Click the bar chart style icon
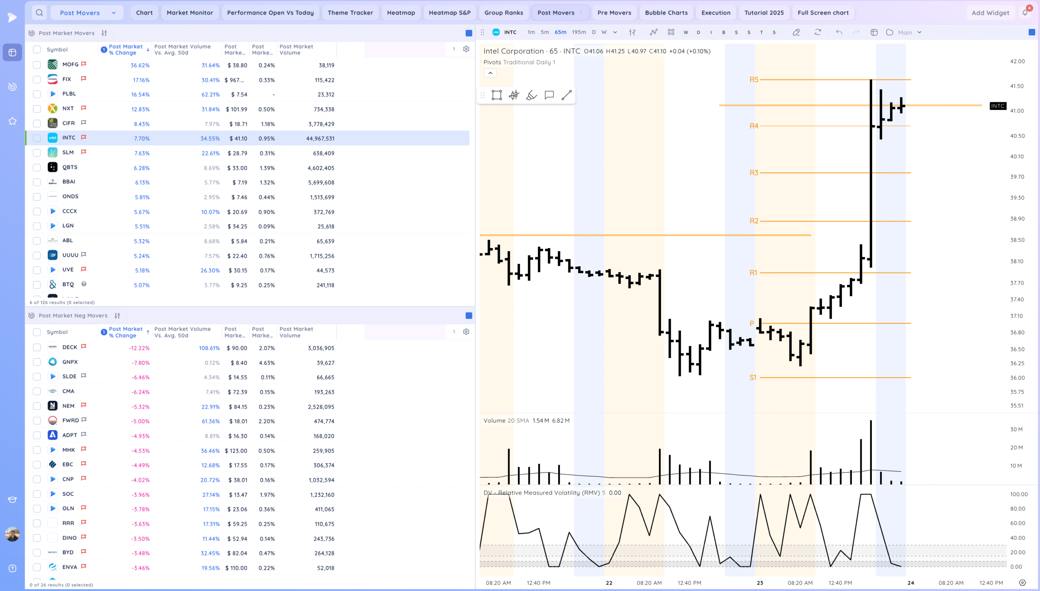 tap(632, 32)
